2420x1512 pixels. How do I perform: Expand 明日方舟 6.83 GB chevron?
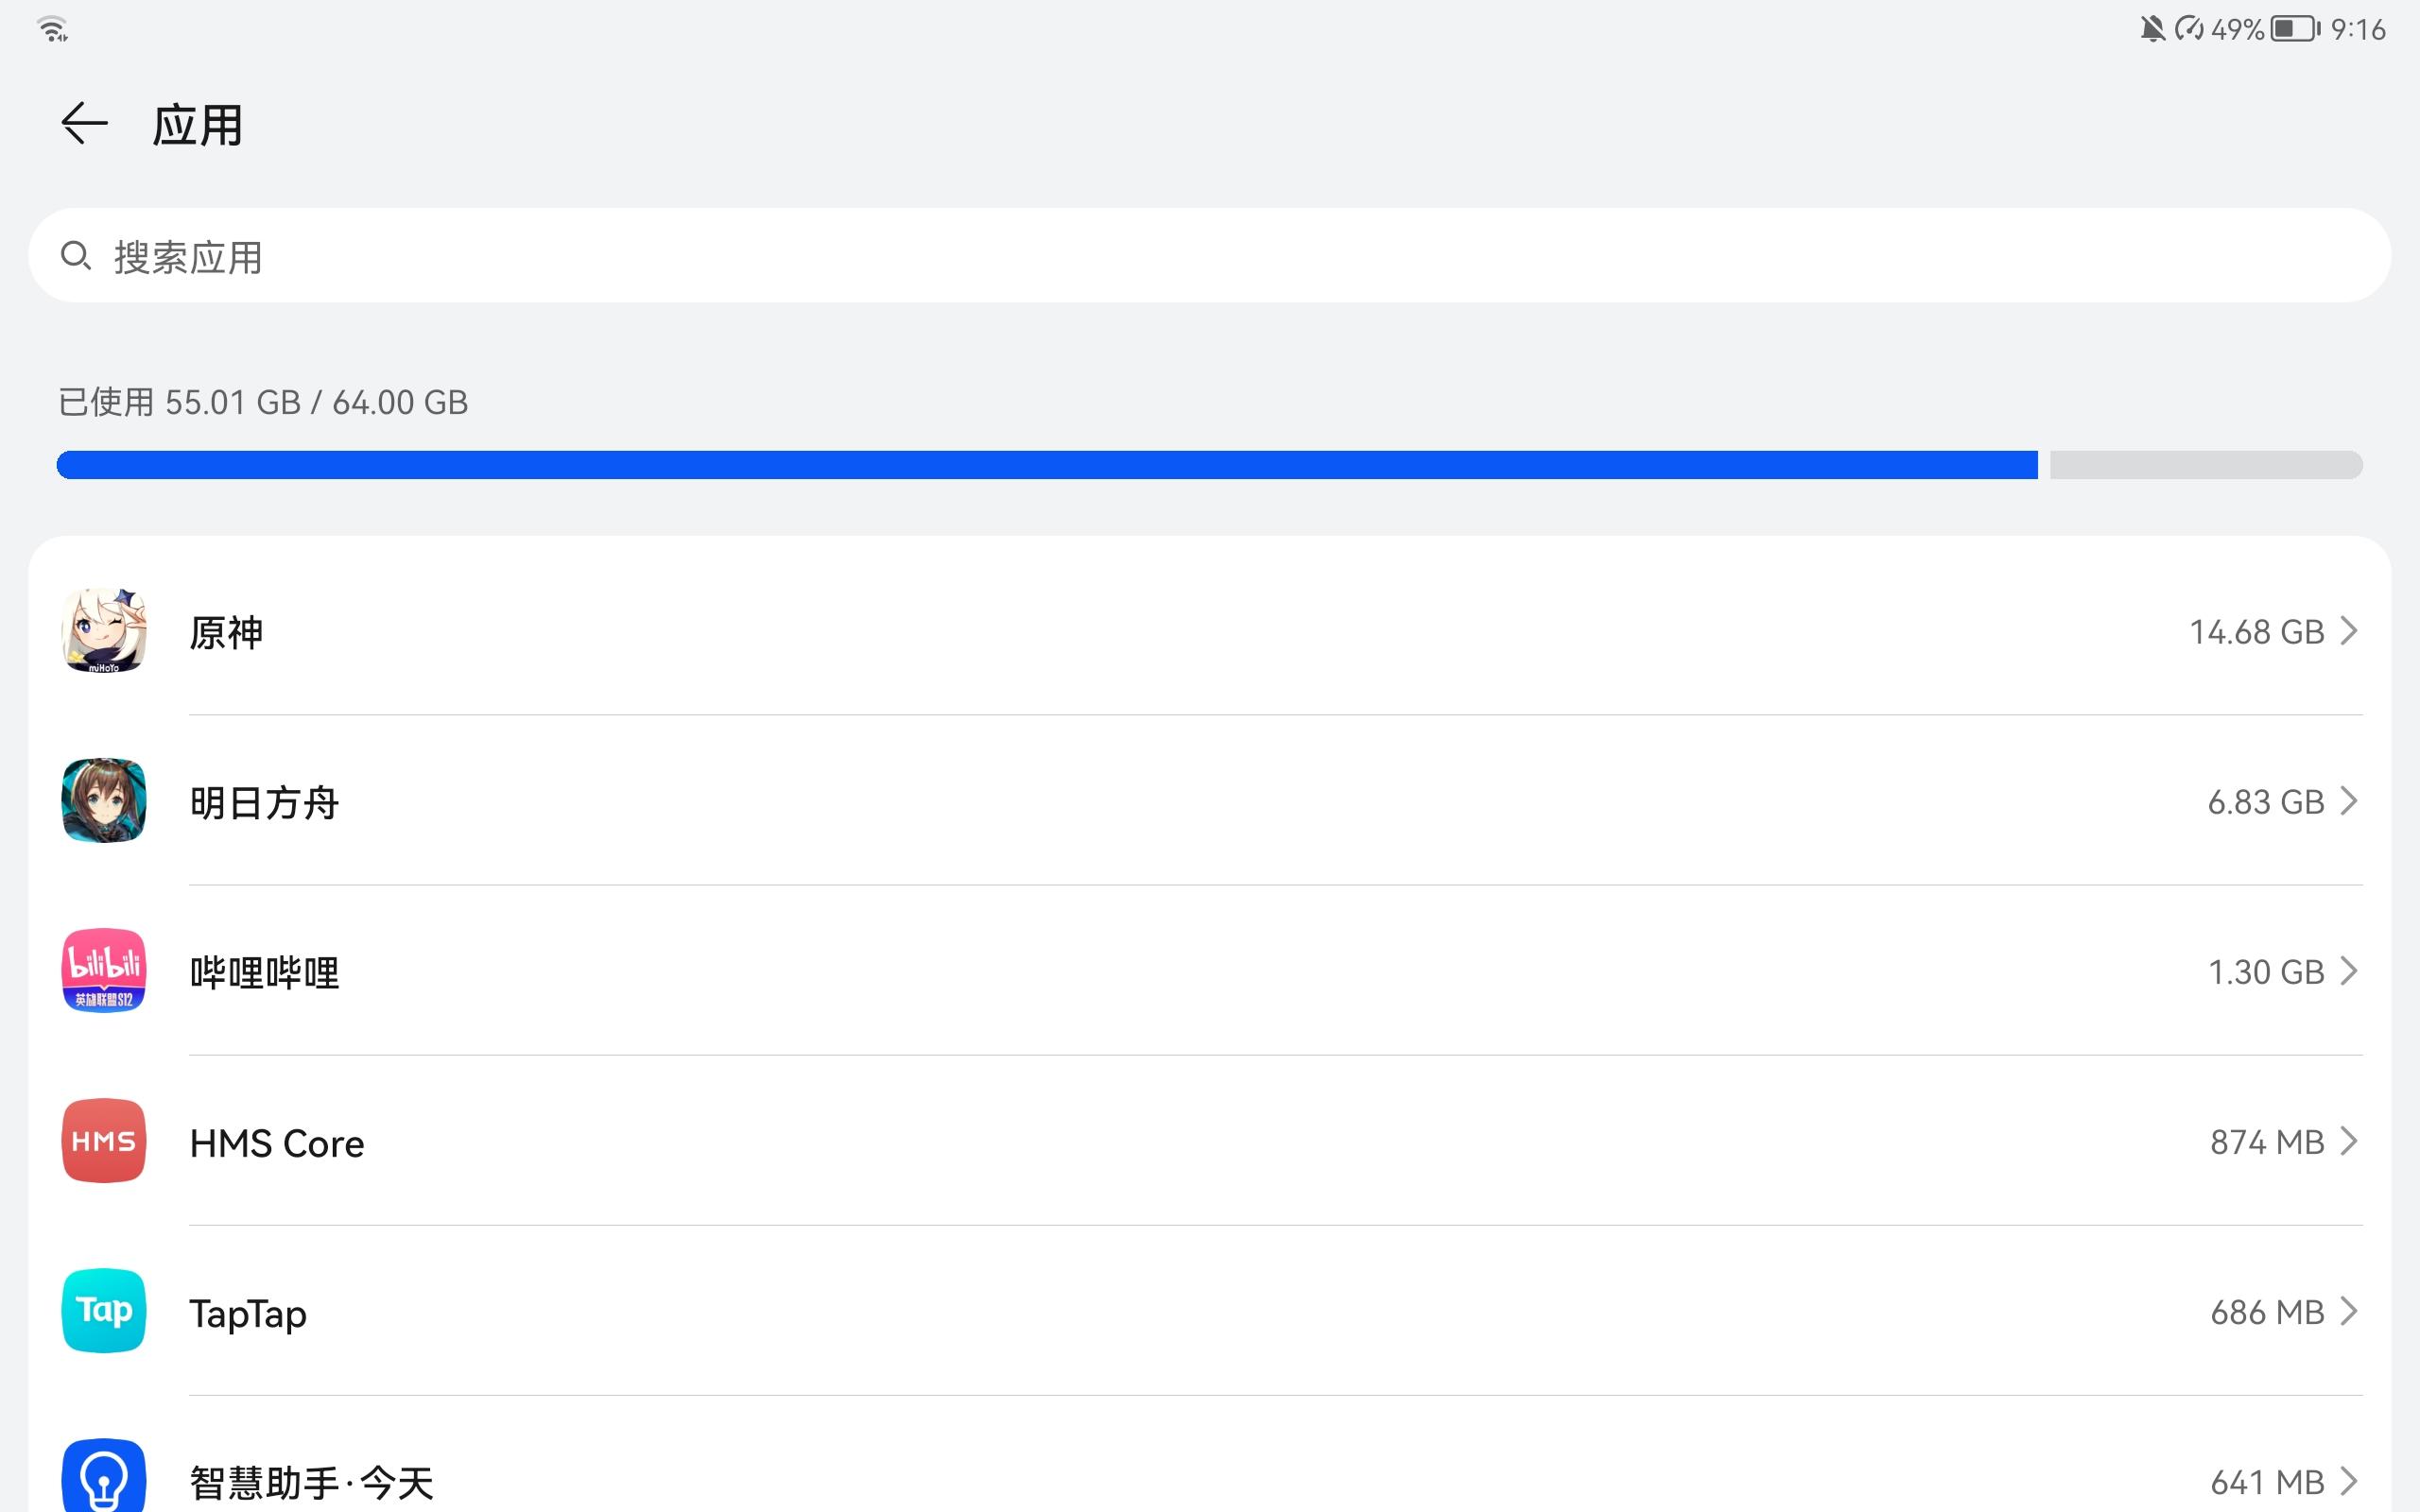(2350, 801)
